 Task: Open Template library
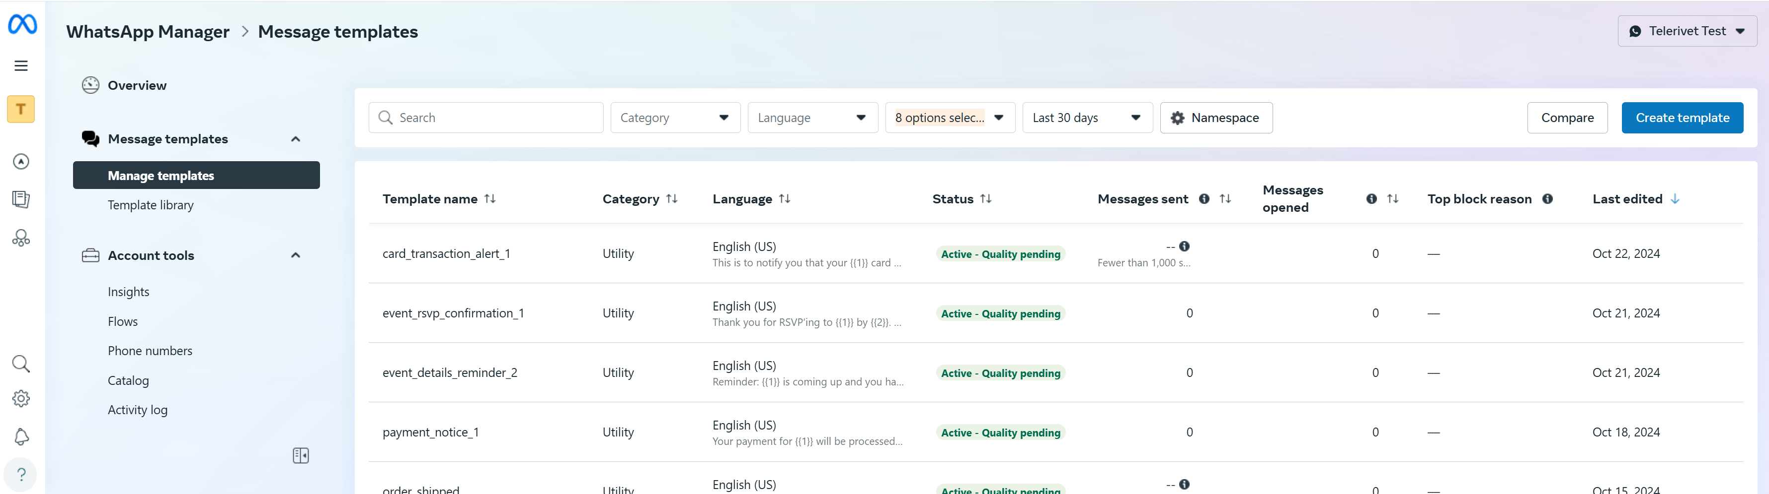[x=151, y=205]
